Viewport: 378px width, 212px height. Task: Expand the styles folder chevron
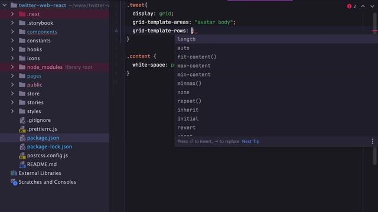click(12, 111)
